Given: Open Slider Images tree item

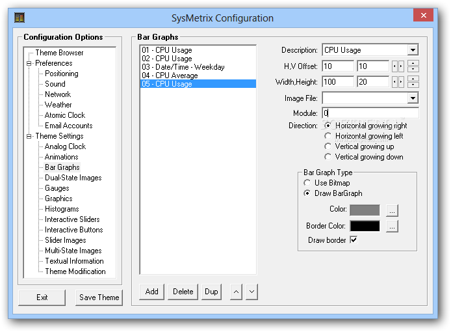Looking at the screenshot, I should coord(65,240).
